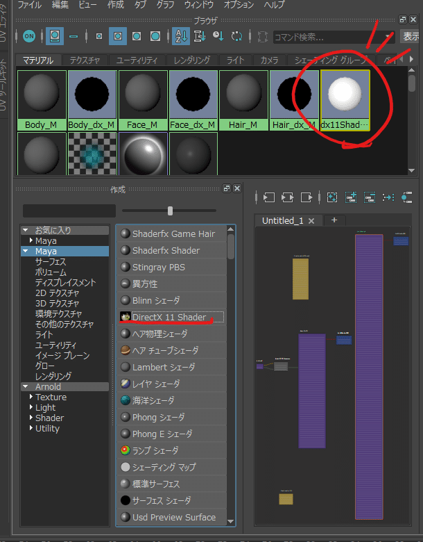Click the create panel search field
Image resolution: width=423 pixels, height=542 pixels.
tap(69, 211)
